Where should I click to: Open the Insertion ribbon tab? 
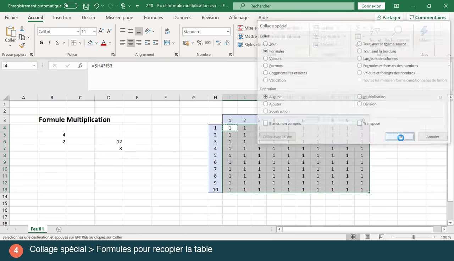point(62,17)
